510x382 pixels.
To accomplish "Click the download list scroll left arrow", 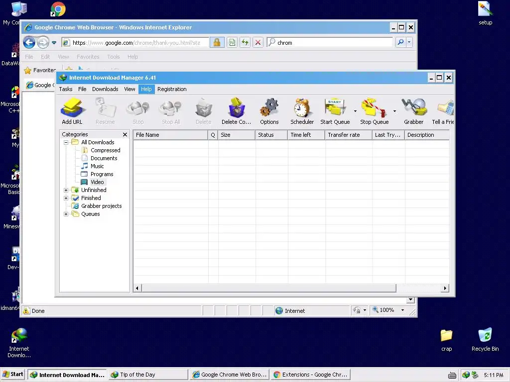I will click(137, 288).
